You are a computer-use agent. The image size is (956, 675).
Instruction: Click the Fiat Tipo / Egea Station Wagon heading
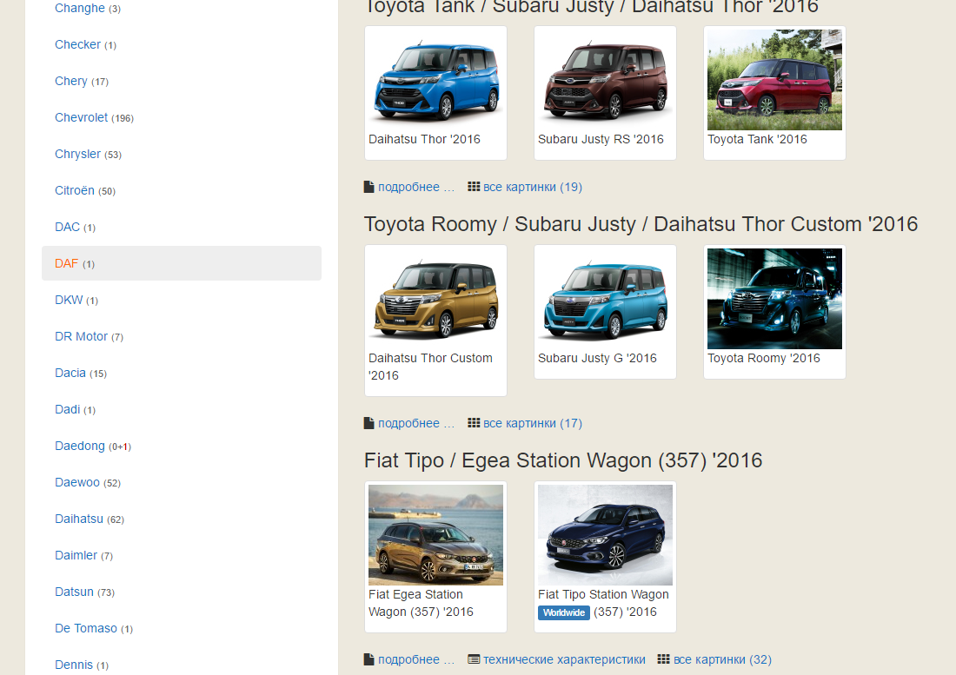[563, 460]
